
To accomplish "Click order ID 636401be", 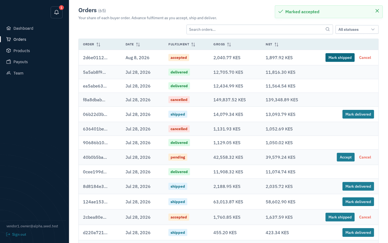I will pos(95,129).
